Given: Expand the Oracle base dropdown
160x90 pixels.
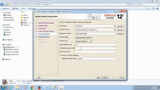Looking at the screenshot, I should coord(115,26).
